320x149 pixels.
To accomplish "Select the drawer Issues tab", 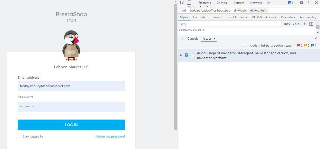I will click(207, 39).
